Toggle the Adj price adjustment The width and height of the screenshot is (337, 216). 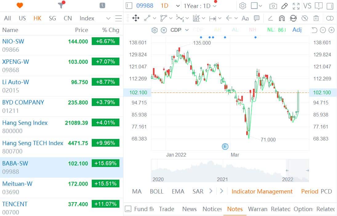point(297,30)
